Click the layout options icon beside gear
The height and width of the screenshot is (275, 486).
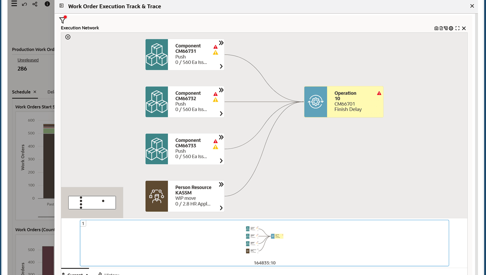pyautogui.click(x=446, y=28)
